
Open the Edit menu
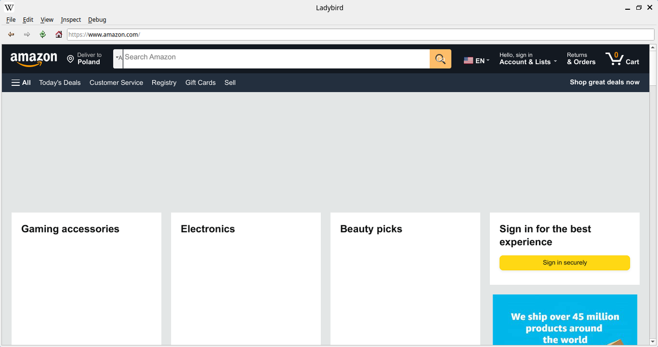(x=28, y=20)
